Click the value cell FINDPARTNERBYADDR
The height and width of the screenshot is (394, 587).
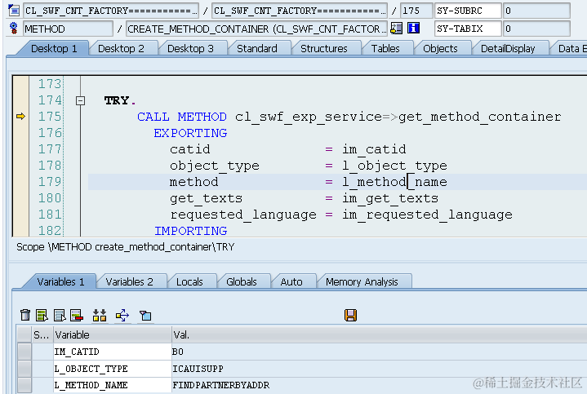pos(379,385)
